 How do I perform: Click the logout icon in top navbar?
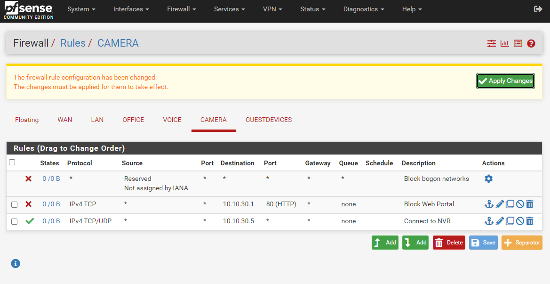pyautogui.click(x=538, y=9)
